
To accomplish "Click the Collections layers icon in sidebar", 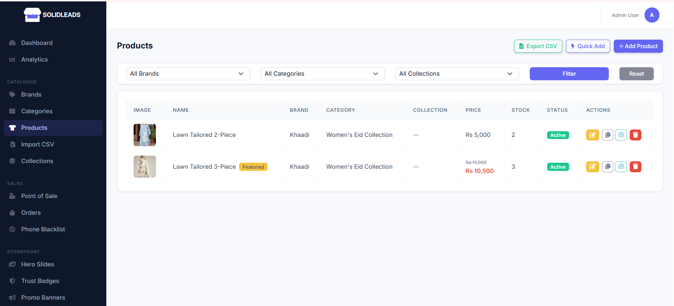I will (x=12, y=161).
